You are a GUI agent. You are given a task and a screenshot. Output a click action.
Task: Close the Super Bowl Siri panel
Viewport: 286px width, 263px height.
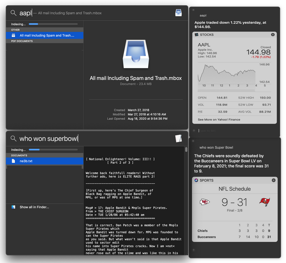click(x=193, y=141)
